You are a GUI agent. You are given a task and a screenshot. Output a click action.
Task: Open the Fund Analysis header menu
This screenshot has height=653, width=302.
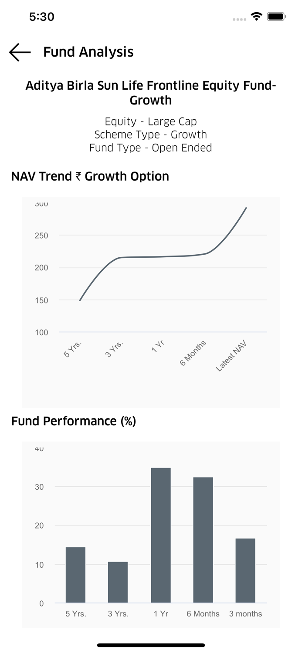tap(88, 52)
